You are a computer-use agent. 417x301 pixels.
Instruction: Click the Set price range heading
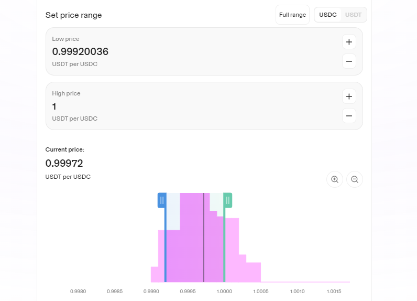(73, 15)
